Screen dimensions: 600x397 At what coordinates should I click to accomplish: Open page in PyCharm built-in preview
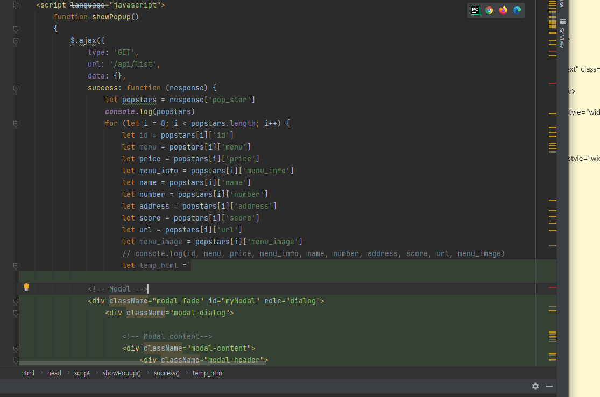(475, 10)
